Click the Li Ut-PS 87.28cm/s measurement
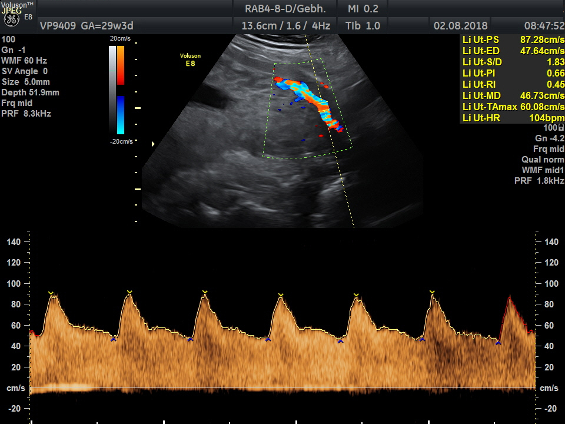Image resolution: width=565 pixels, height=424 pixels. tap(513, 39)
